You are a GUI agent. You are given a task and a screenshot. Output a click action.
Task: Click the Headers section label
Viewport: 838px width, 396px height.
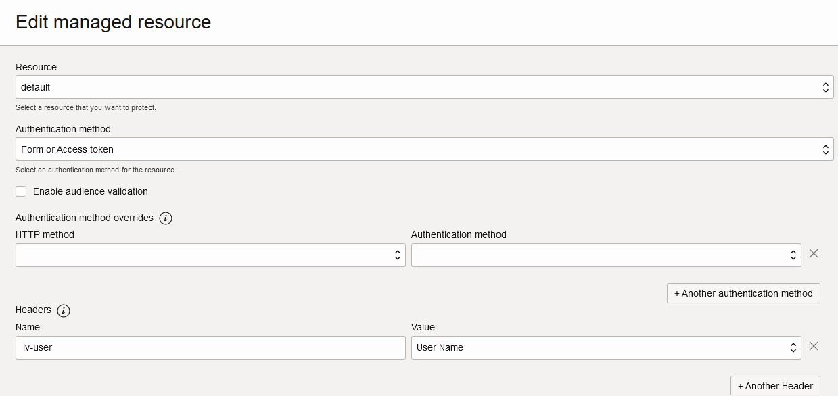(x=34, y=310)
